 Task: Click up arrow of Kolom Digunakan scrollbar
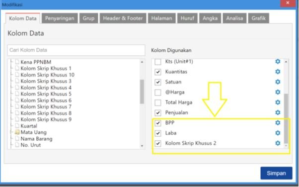point(286,62)
